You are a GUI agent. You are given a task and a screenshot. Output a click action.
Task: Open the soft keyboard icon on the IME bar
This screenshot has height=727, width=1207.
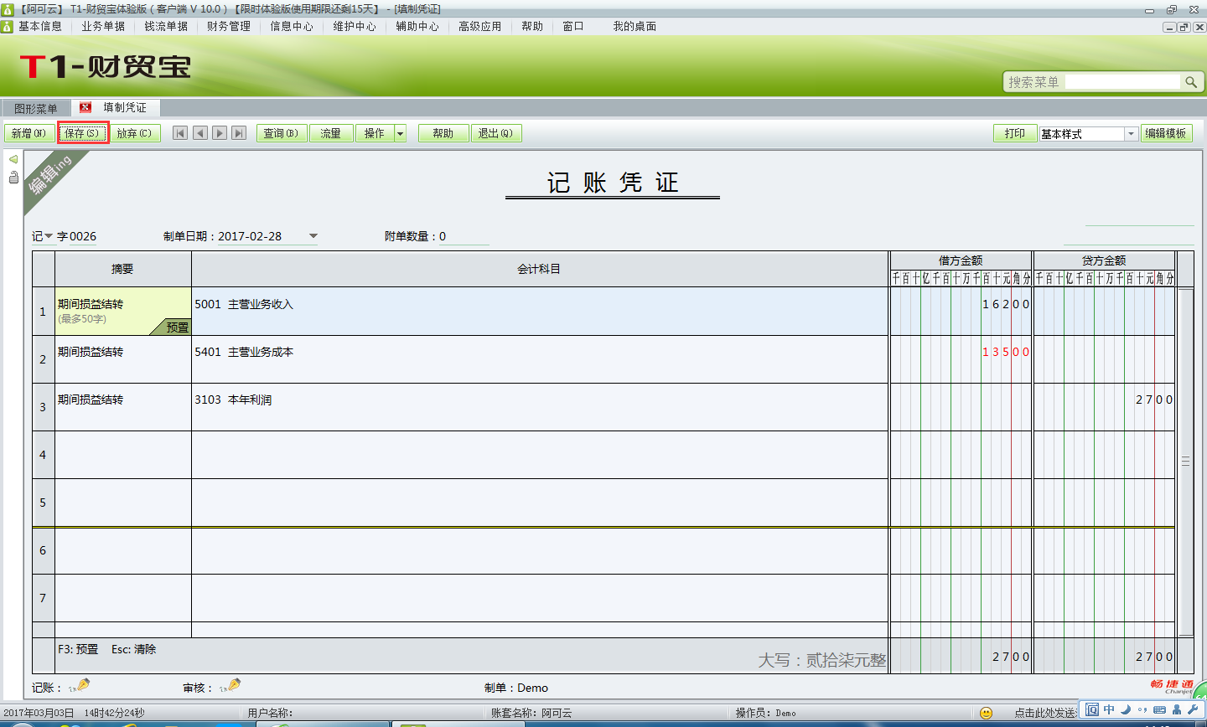pos(1158,709)
